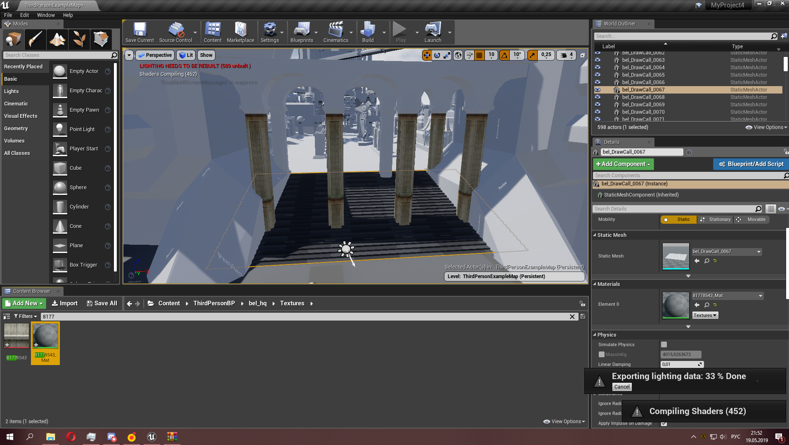Click Launch toolbar icon
Viewport: 789px width, 445px height.
coord(433,32)
